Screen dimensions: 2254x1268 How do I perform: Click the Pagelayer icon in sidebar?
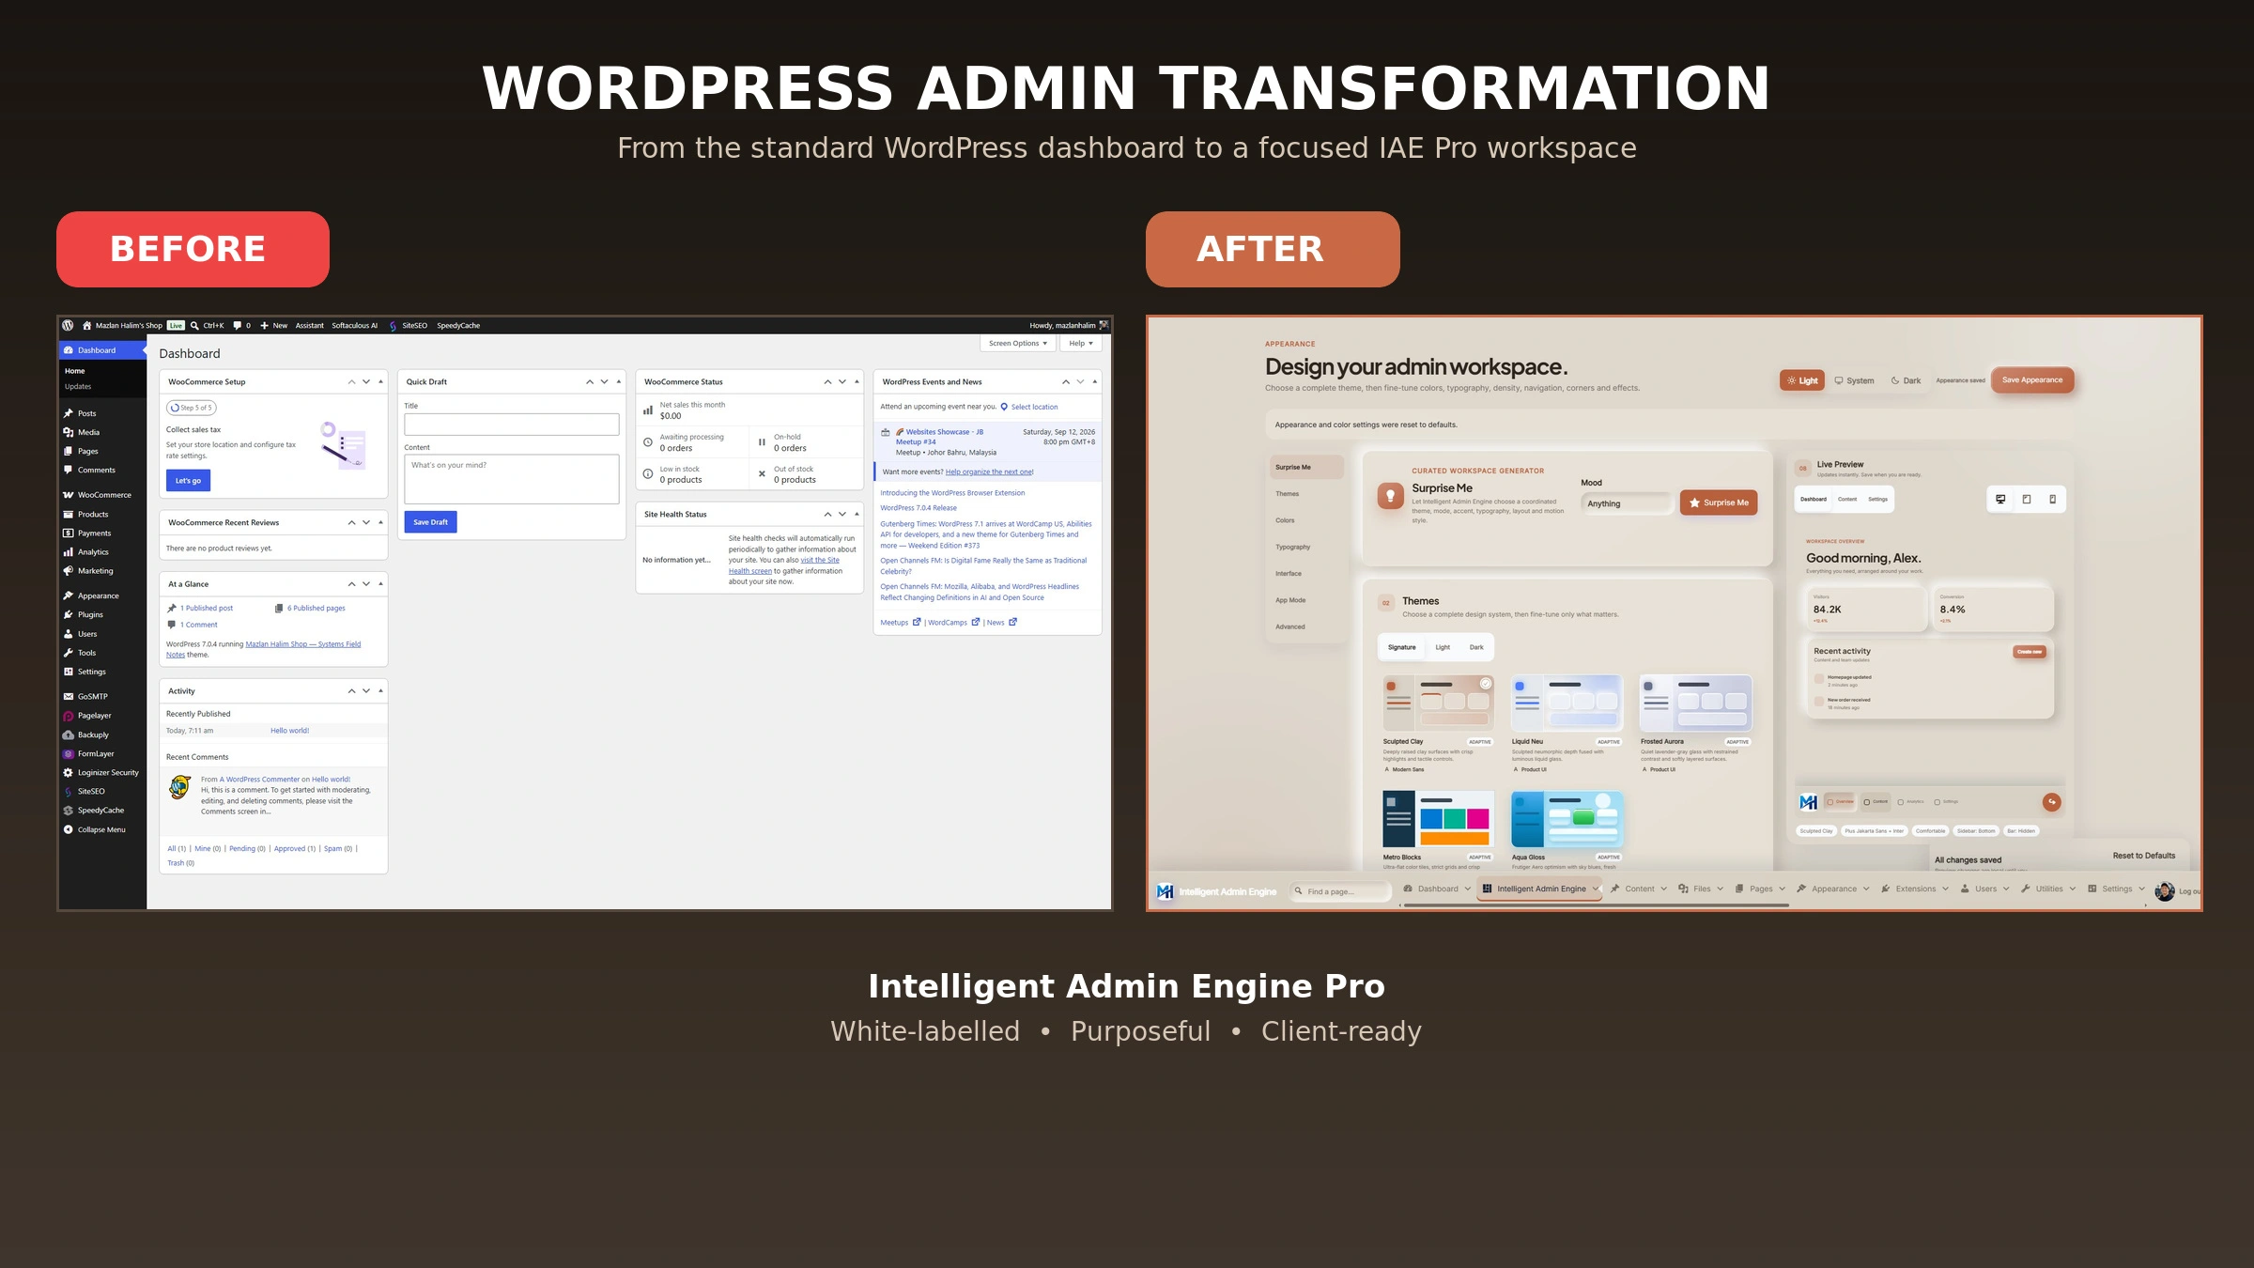tap(68, 716)
